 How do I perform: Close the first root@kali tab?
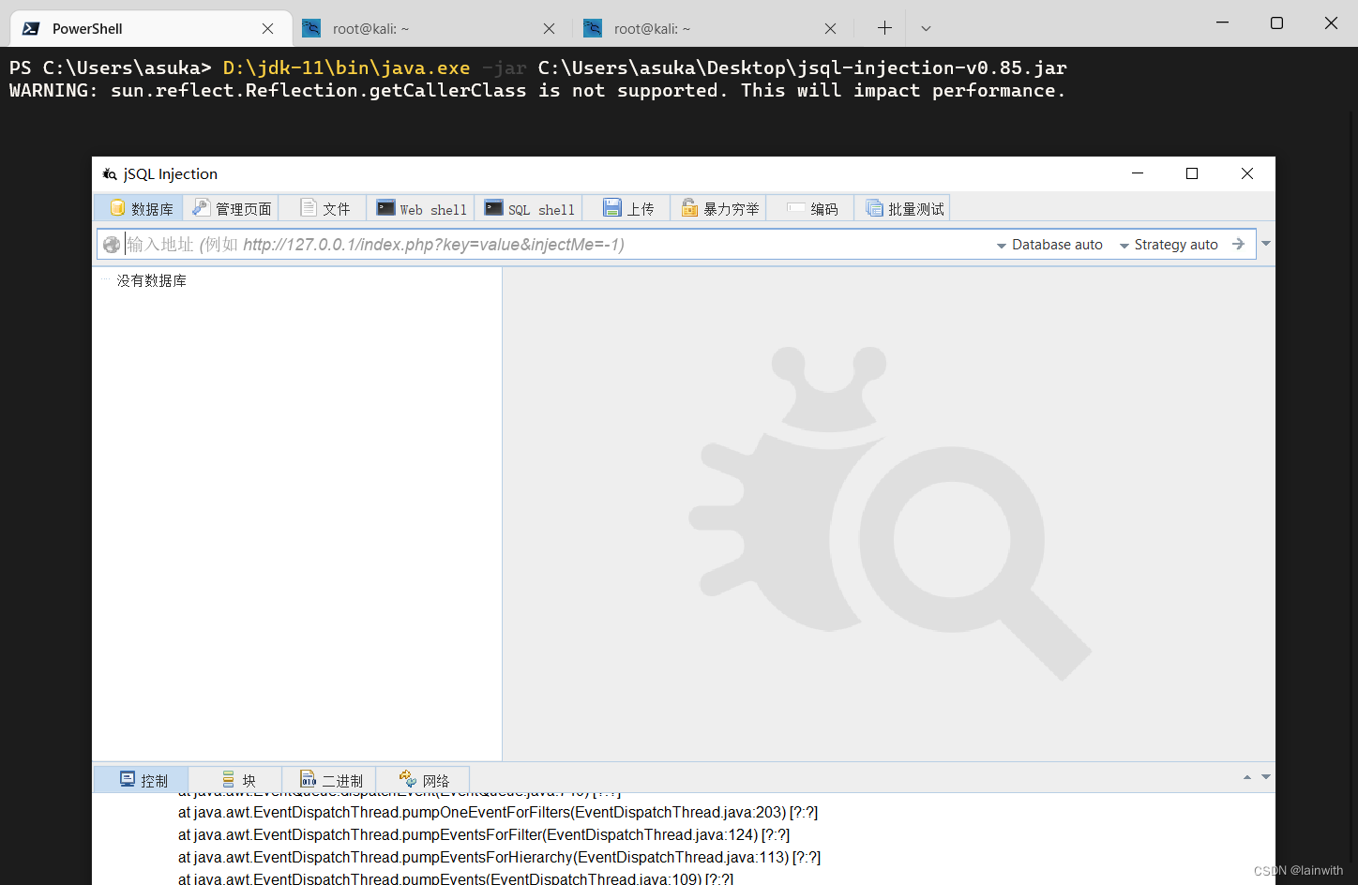pos(550,29)
